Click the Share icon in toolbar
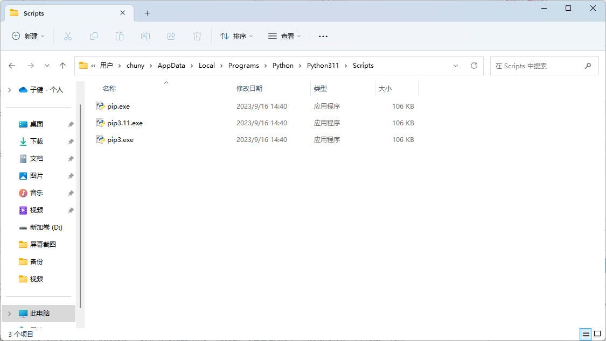The image size is (606, 341). pyautogui.click(x=171, y=36)
